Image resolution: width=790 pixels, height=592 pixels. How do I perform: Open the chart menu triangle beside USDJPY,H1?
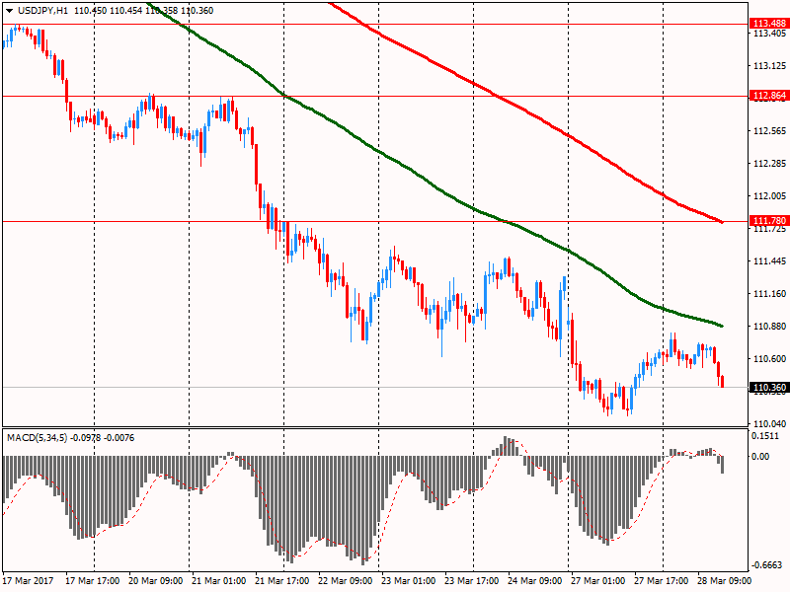10,11
